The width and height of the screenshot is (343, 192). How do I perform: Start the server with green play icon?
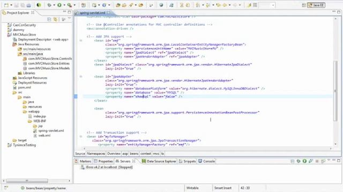304,161
